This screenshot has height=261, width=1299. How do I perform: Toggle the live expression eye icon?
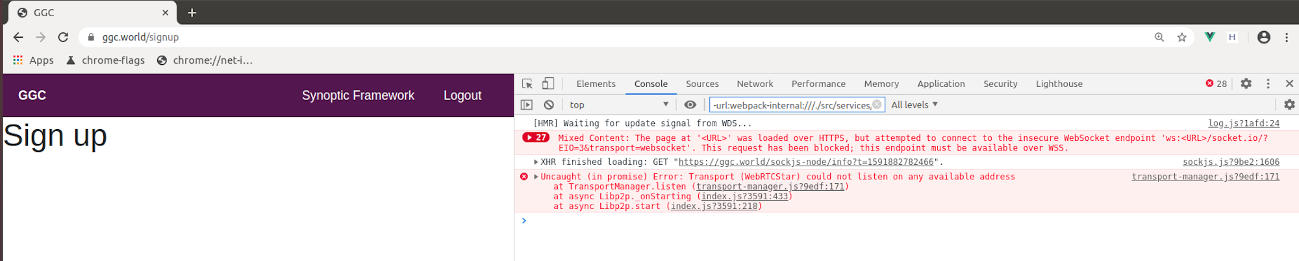click(x=690, y=105)
